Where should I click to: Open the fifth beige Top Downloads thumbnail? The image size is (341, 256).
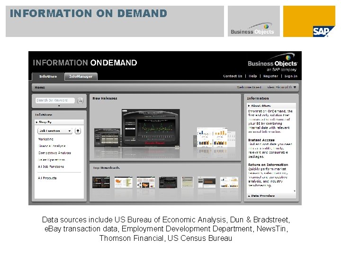(x=187, y=183)
